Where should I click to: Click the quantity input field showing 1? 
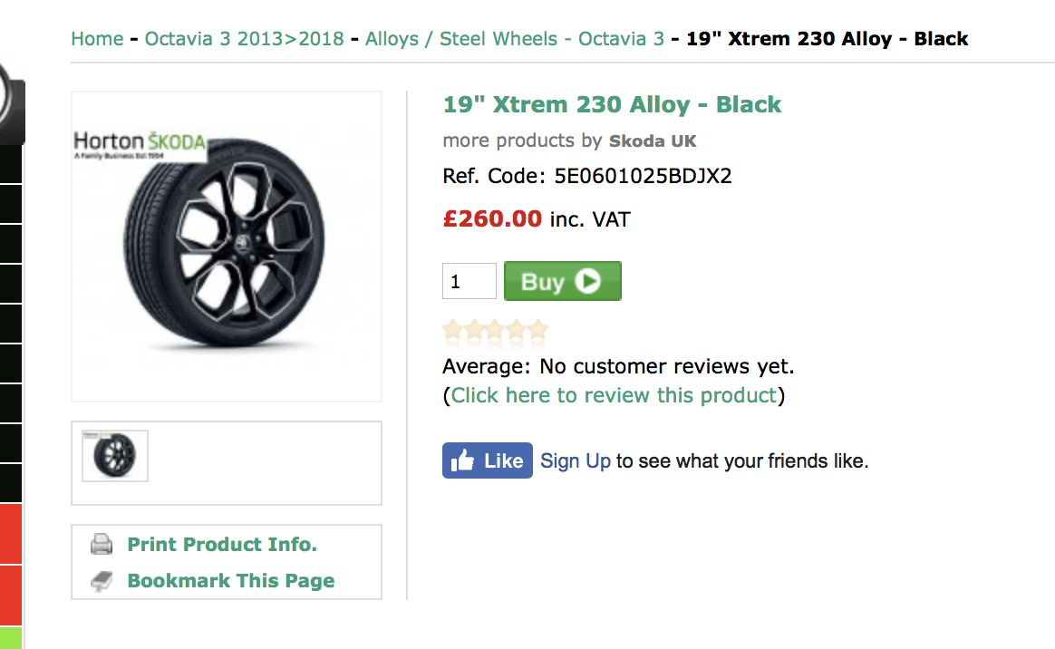[x=469, y=281]
